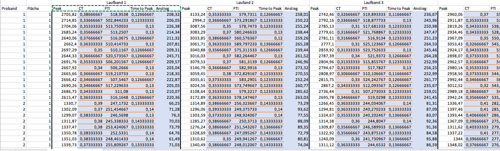Click the PTI cell 579,7311
This screenshot has width=500, height=151.
click(245, 14)
